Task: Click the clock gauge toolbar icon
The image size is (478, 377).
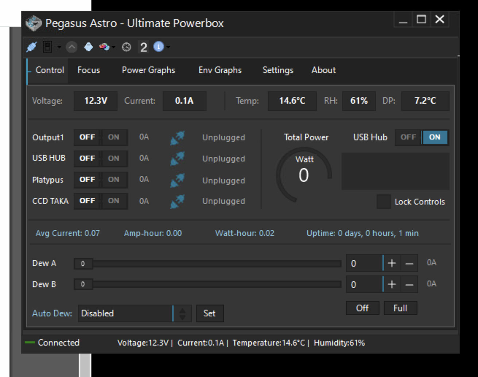Action: 126,47
